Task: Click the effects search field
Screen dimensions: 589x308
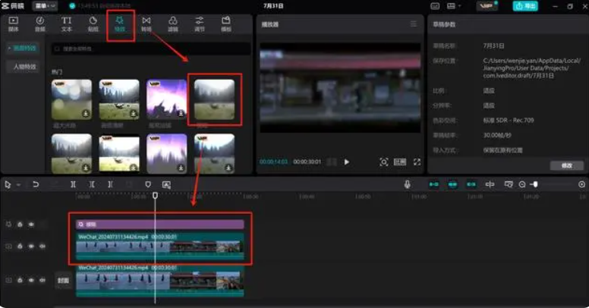Action: (x=151, y=49)
